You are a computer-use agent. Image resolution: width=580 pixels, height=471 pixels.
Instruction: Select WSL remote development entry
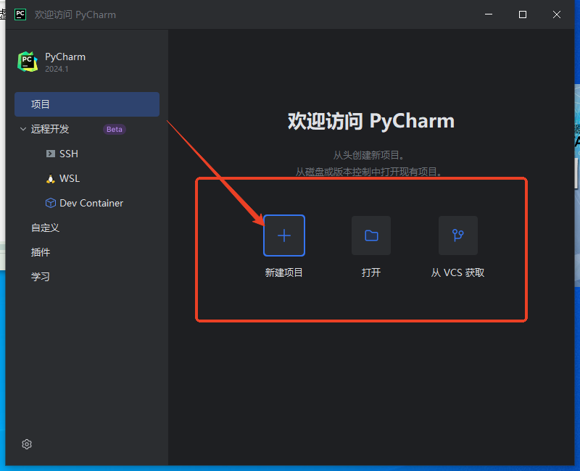pos(70,178)
